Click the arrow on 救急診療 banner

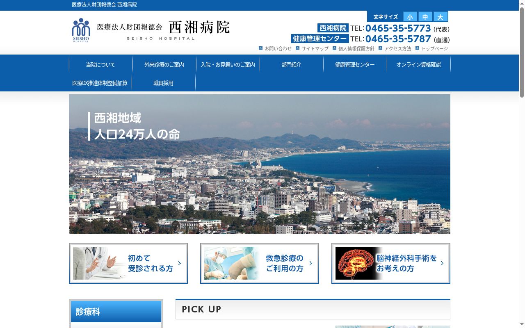pos(311,263)
